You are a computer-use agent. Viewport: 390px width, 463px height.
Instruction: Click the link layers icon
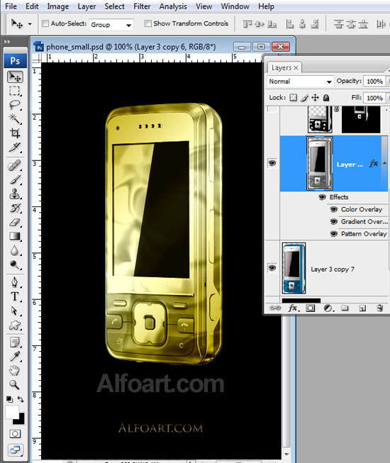(275, 308)
